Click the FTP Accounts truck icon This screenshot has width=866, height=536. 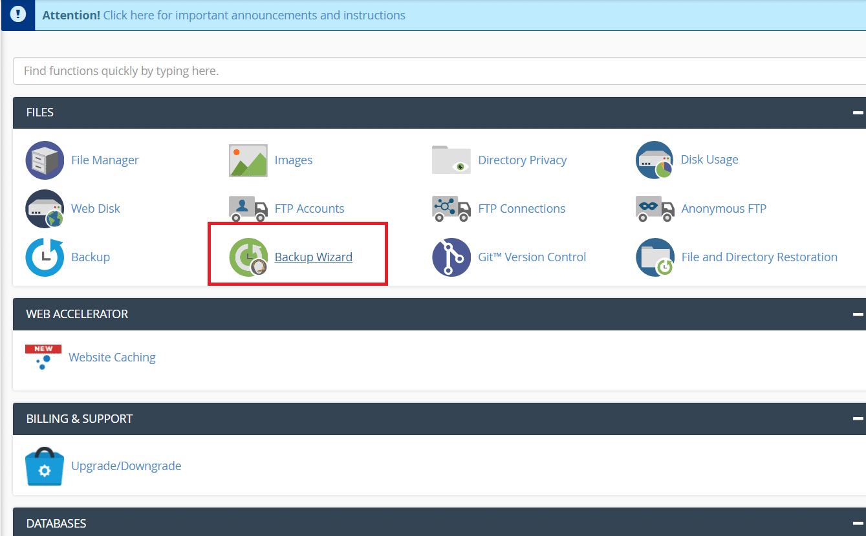tap(248, 209)
